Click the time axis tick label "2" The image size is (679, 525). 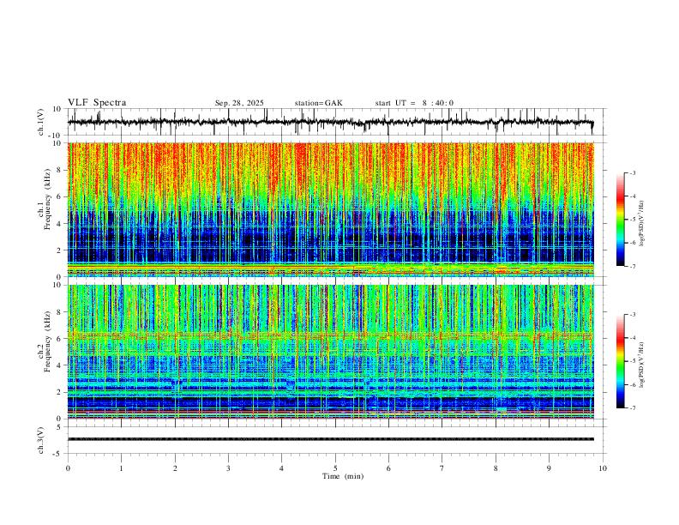(x=175, y=468)
